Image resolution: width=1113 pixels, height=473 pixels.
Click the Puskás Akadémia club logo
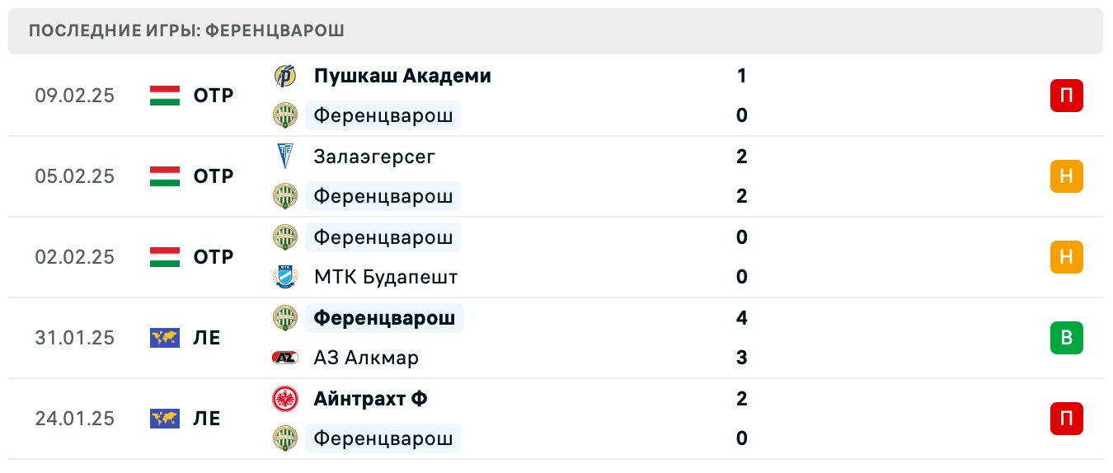(285, 76)
